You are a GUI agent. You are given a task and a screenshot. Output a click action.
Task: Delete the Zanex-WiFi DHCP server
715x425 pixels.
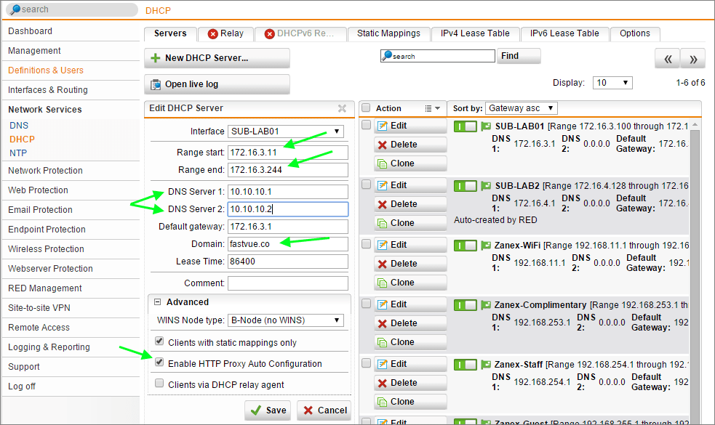410,264
